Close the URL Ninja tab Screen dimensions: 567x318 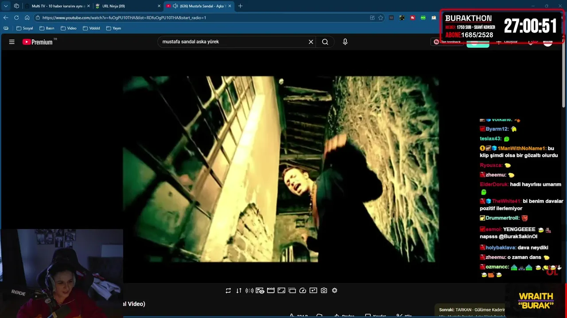[x=159, y=6]
